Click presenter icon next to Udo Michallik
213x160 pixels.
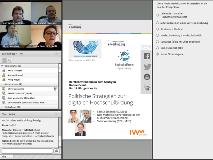(x=4, y=102)
